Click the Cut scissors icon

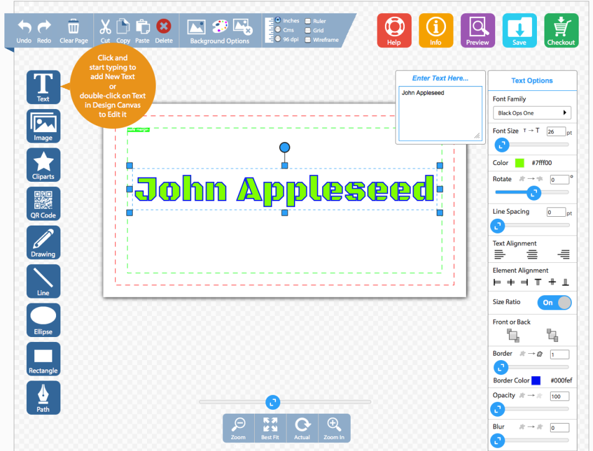105,27
